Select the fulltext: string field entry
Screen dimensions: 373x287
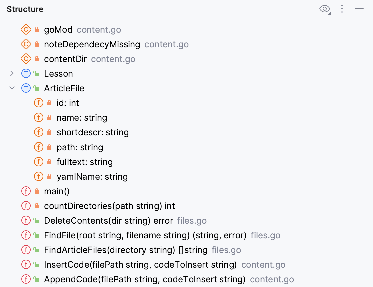click(x=84, y=162)
